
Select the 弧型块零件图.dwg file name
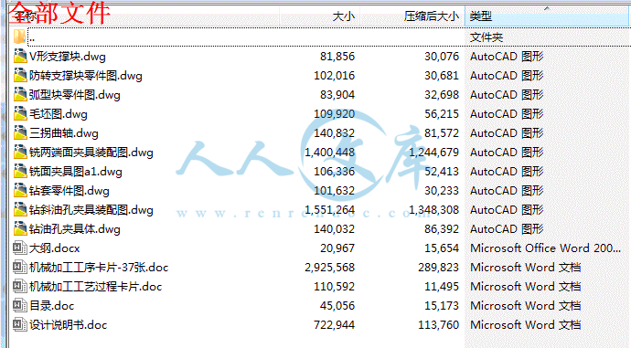(x=74, y=95)
